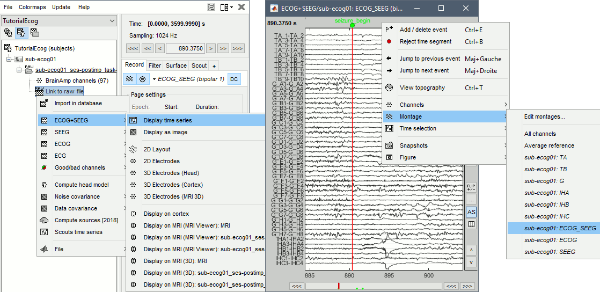The height and width of the screenshot is (292, 600).
Task: Select the anatomy view icon
Action: coord(9,33)
